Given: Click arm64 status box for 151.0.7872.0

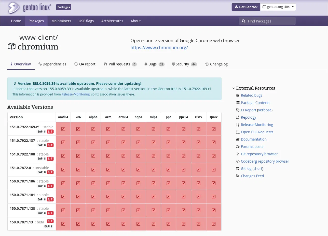Looking at the screenshot, I should click(123, 170).
